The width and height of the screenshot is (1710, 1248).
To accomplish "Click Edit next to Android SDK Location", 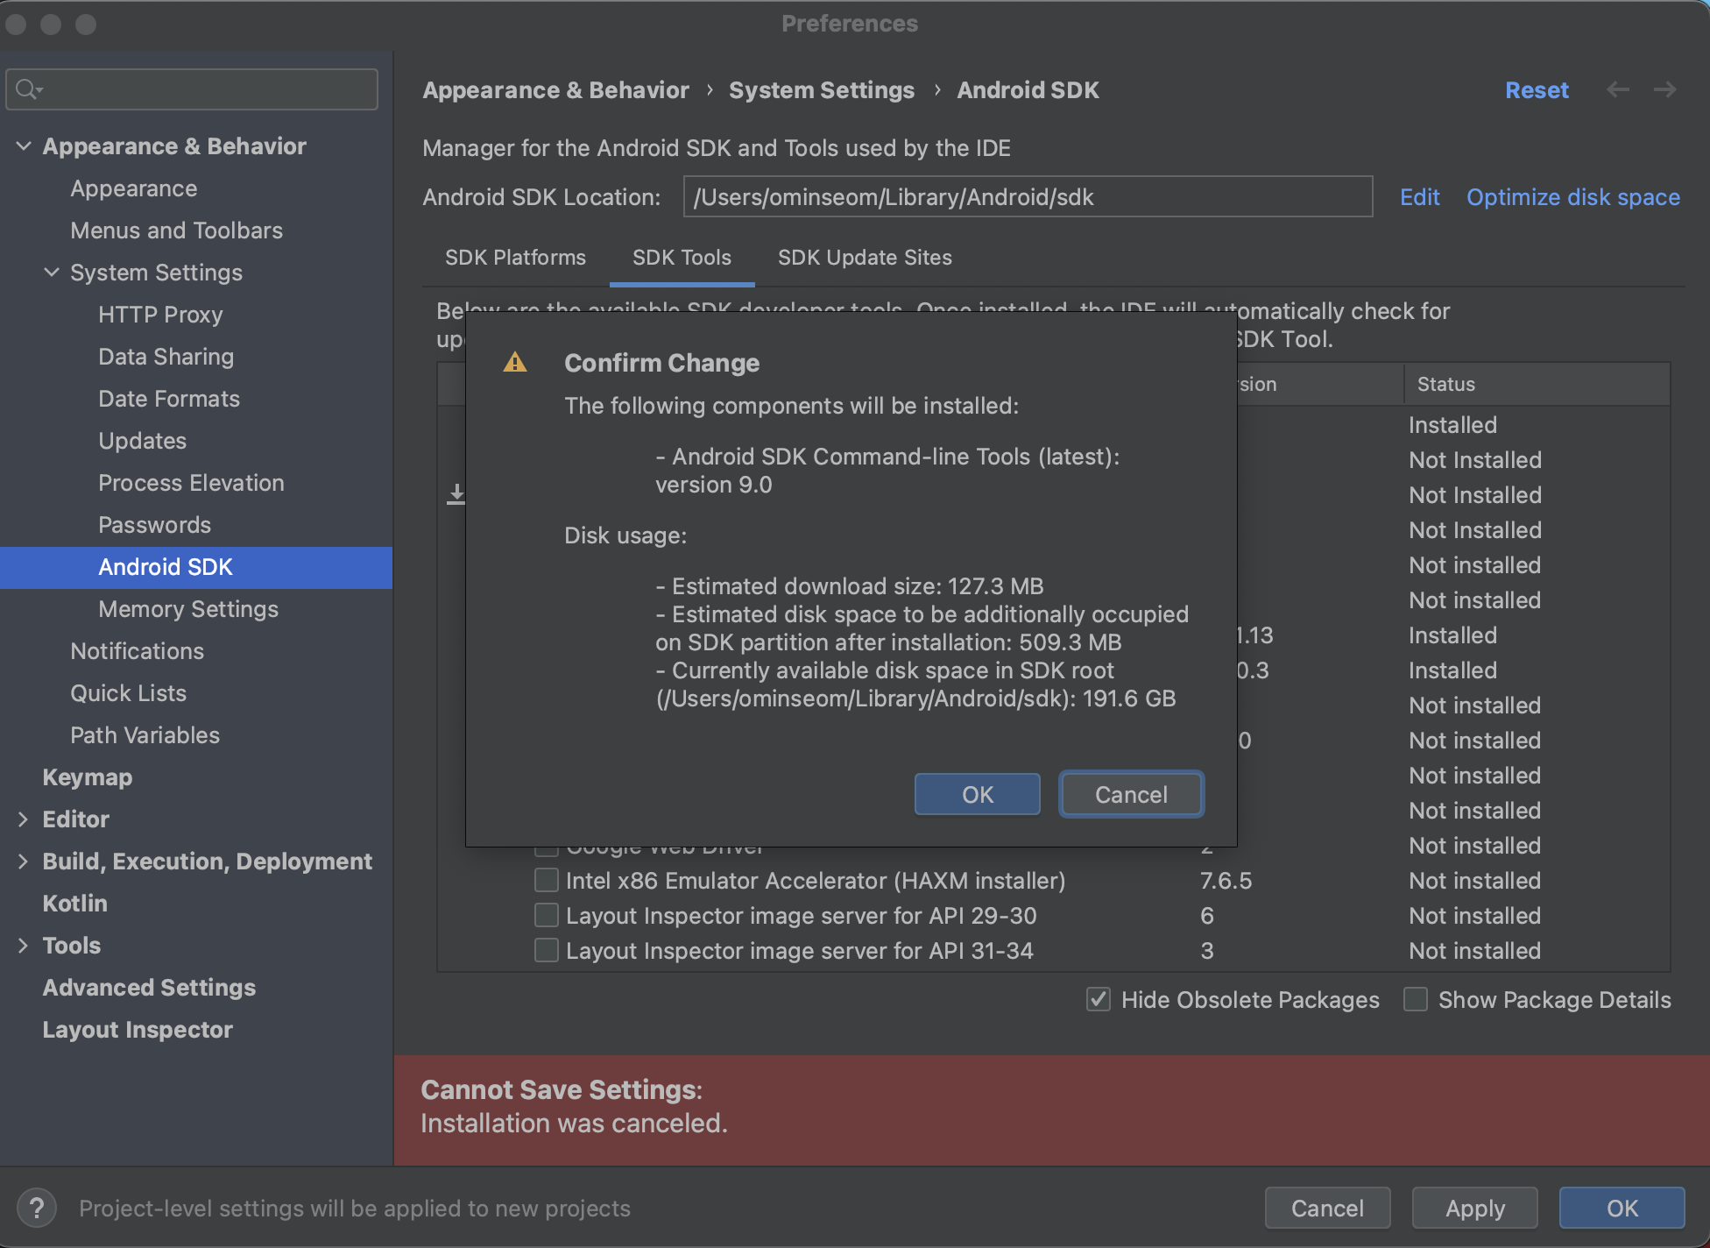I will (1419, 196).
